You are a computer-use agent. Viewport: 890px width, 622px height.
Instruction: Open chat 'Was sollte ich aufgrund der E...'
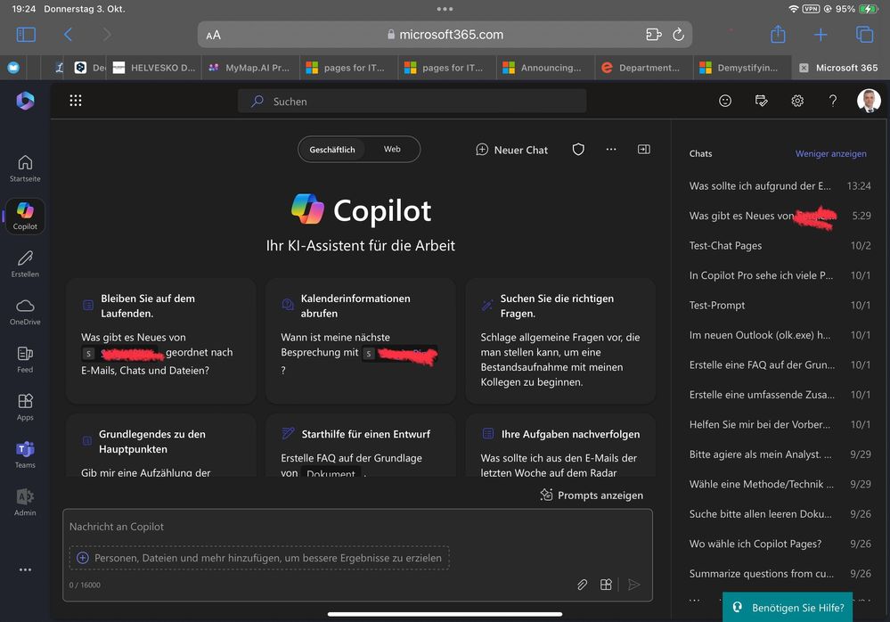[x=780, y=186]
